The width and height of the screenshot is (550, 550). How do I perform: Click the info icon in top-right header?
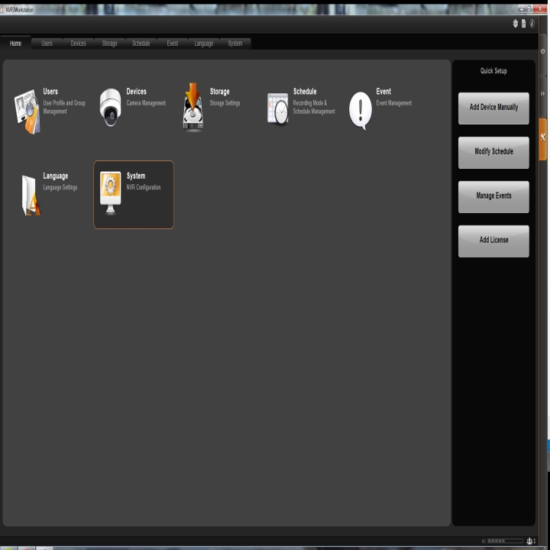click(532, 24)
